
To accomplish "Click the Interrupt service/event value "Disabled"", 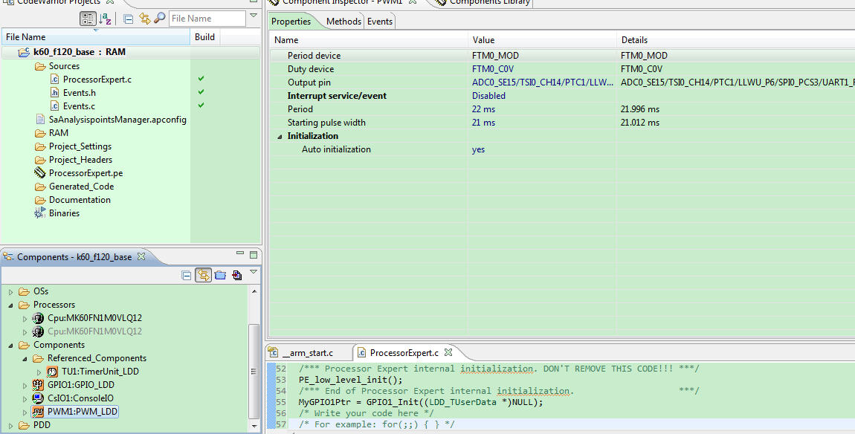I will [x=488, y=96].
